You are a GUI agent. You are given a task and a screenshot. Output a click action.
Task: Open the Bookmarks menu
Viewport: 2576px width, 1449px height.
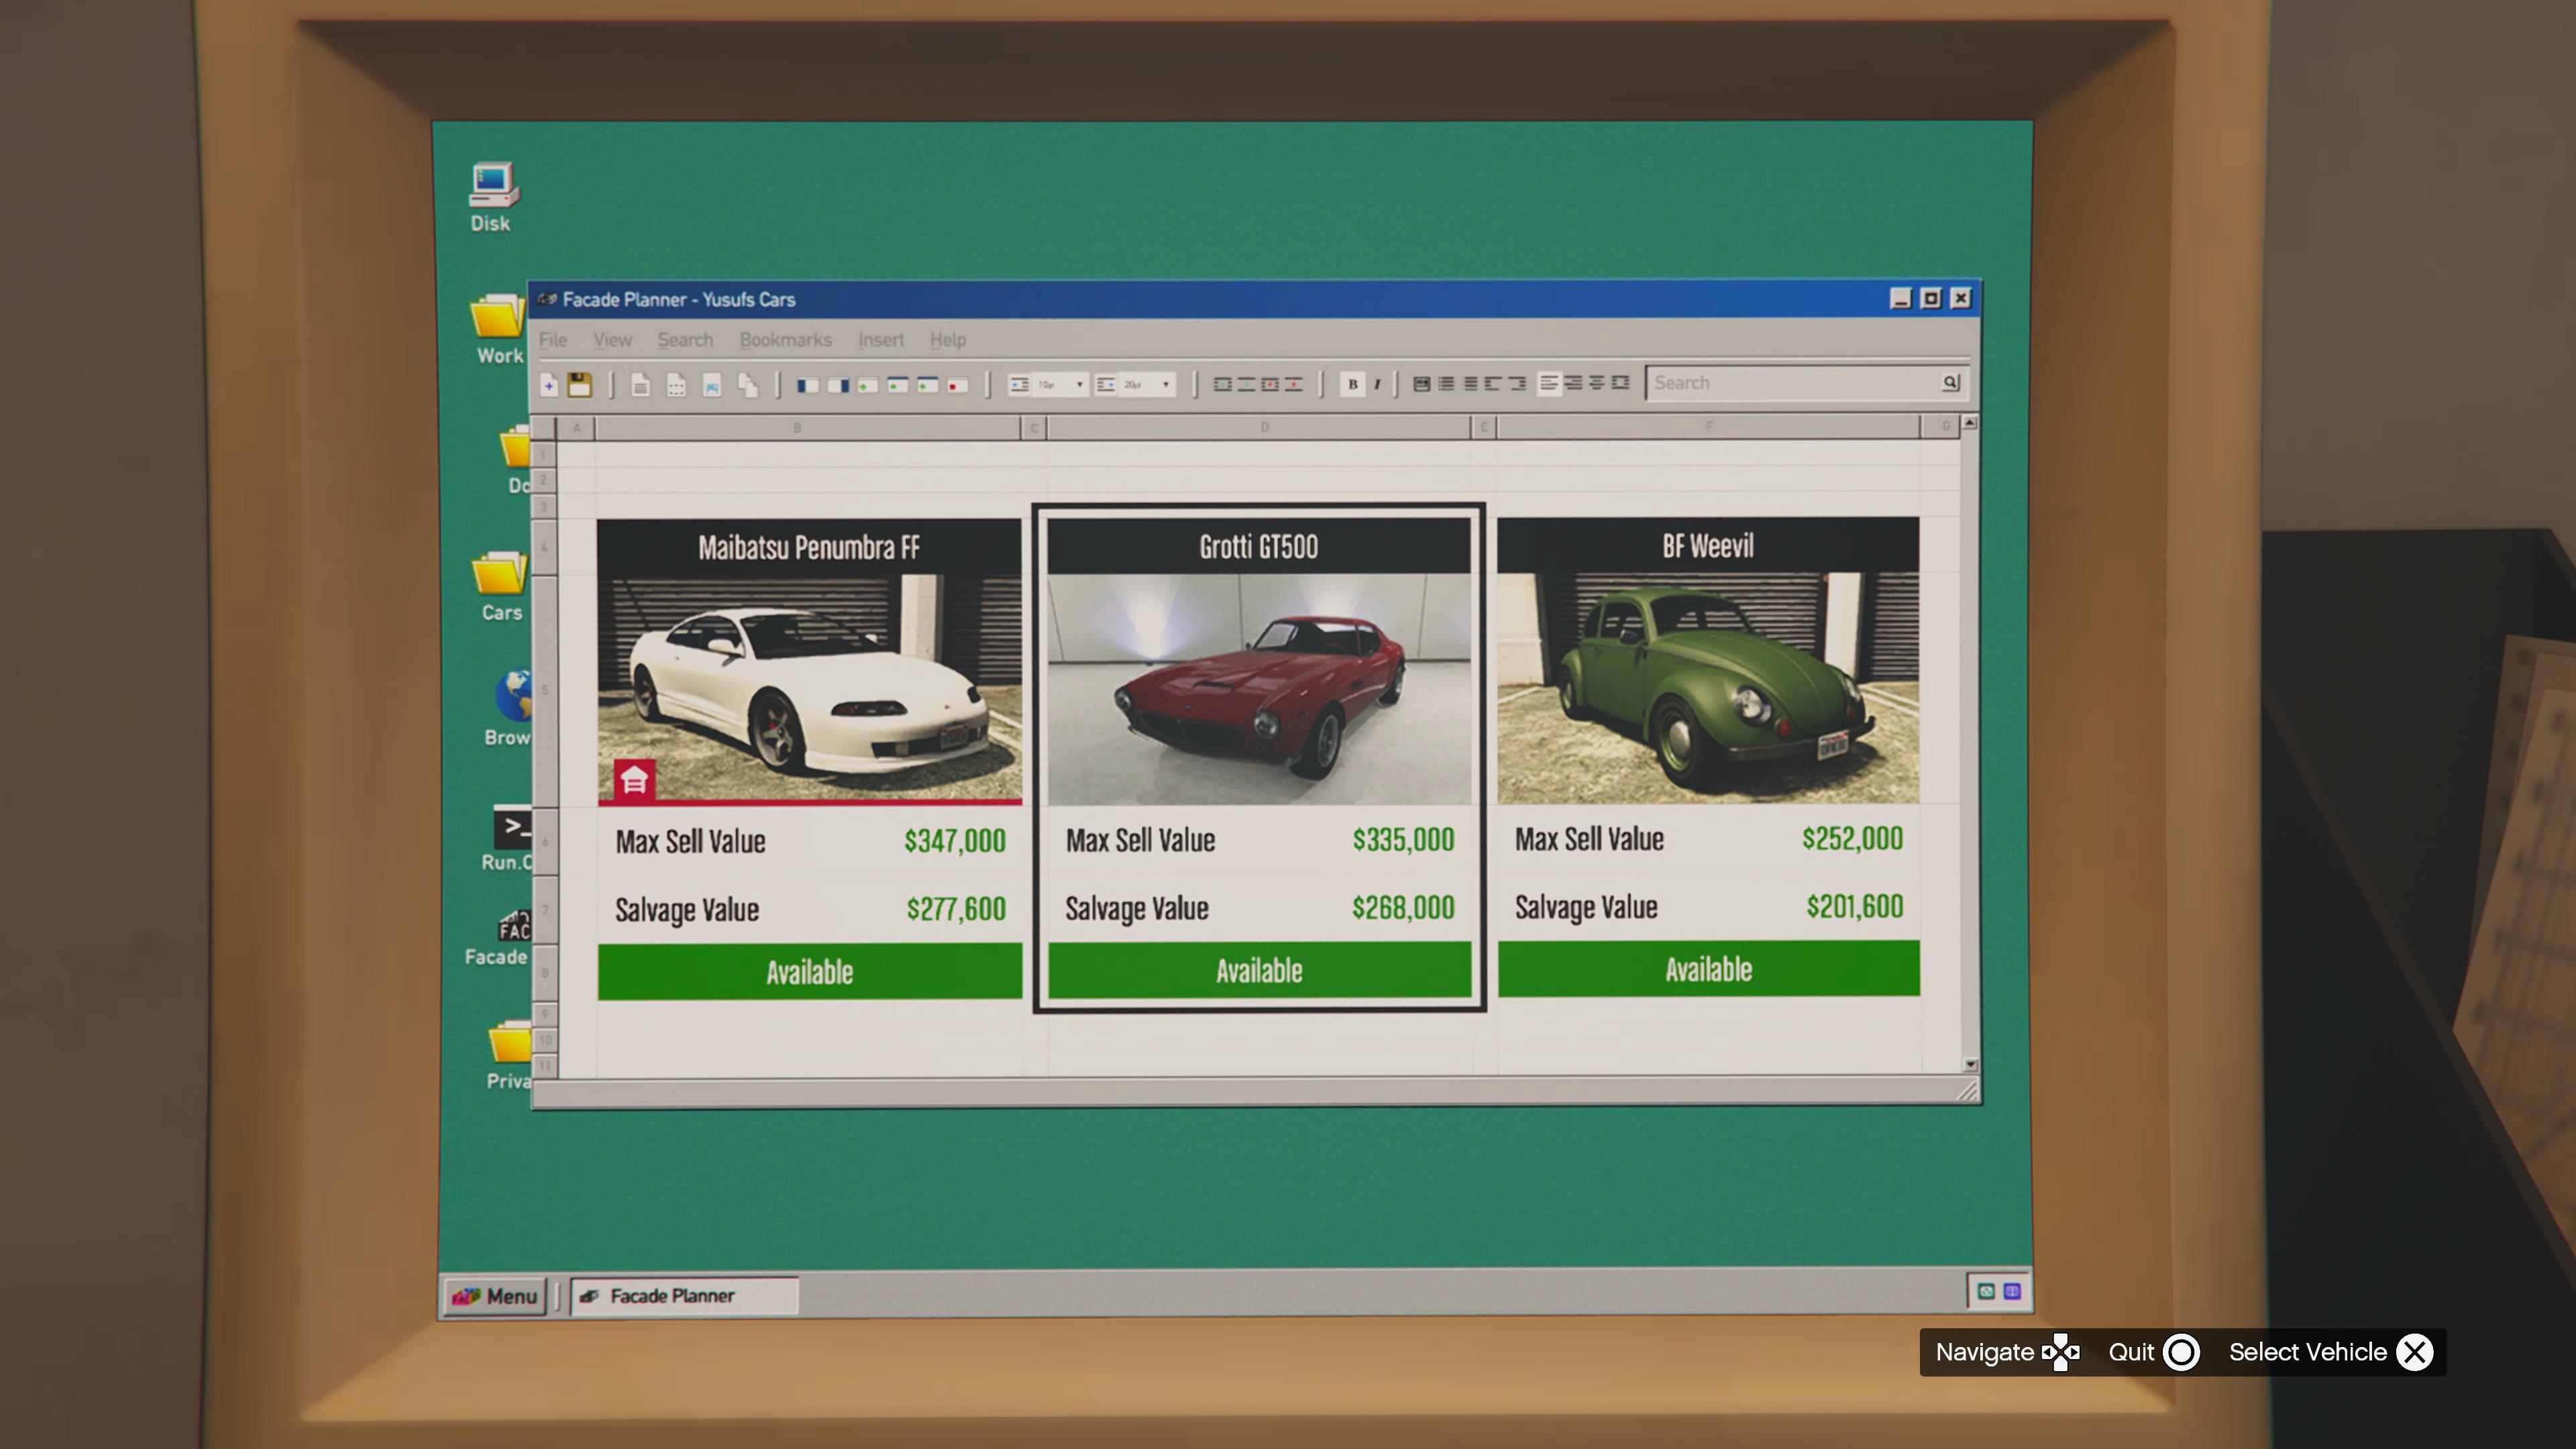tap(785, 340)
